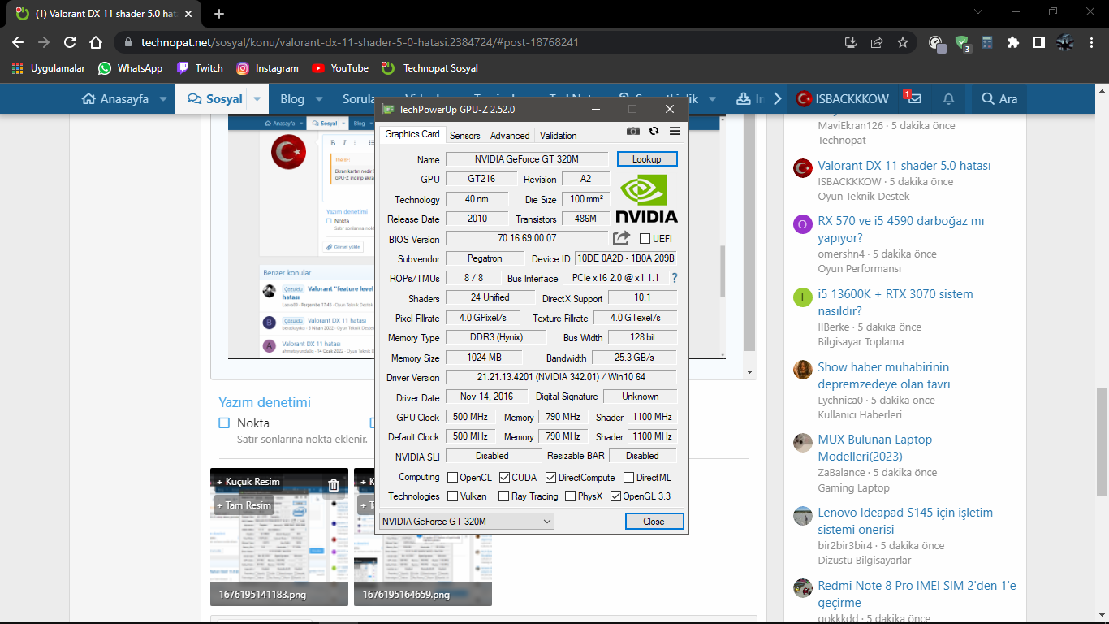Open the browser profile avatar
The width and height of the screenshot is (1109, 624).
click(x=1065, y=42)
